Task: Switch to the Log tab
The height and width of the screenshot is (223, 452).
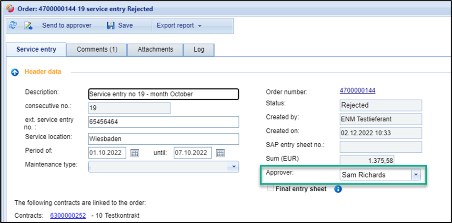Action: pyautogui.click(x=199, y=49)
